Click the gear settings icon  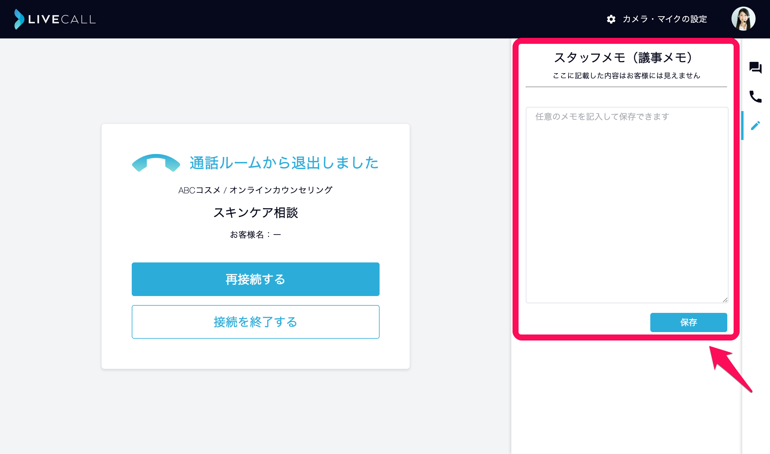pyautogui.click(x=611, y=19)
